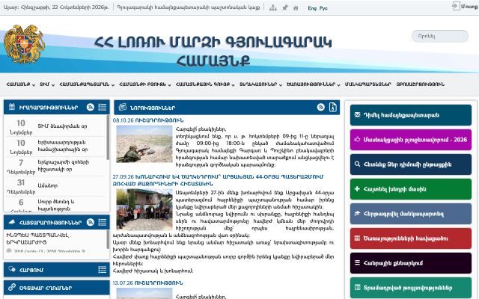Open the sitemap icon in top bar
Screen dimensions: 479x299
pos(272,8)
